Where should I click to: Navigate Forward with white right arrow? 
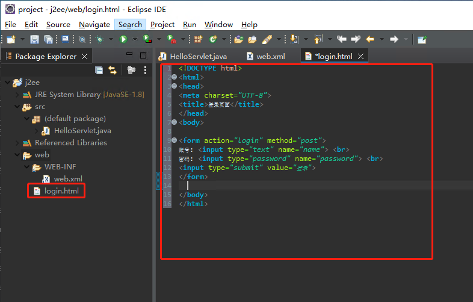pos(394,39)
